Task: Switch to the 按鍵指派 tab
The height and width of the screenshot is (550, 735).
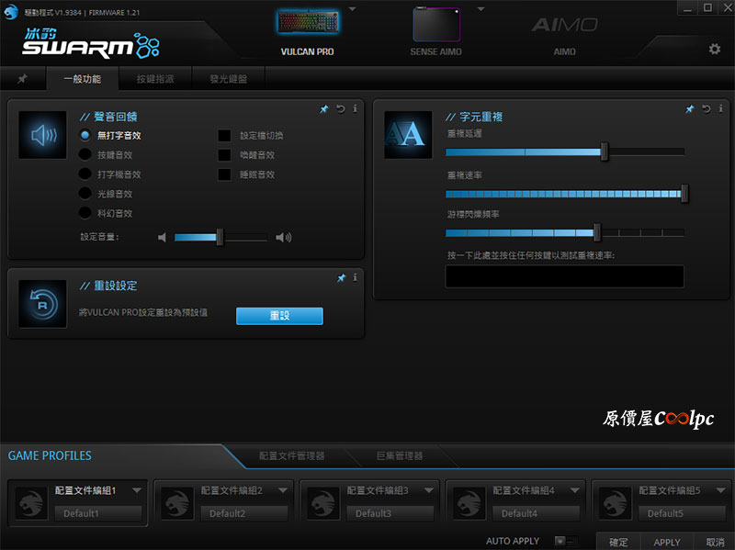Action: (155, 78)
